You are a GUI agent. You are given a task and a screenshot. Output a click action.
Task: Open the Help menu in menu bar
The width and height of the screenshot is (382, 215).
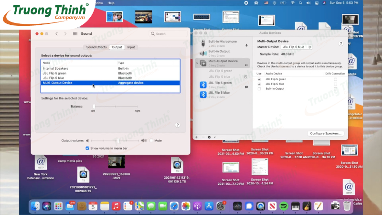pyautogui.click(x=111, y=3)
